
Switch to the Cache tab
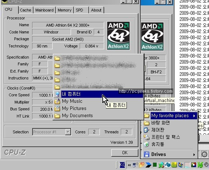point(25,10)
